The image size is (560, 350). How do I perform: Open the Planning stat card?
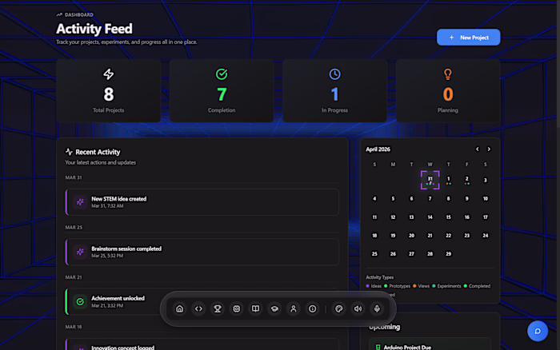pyautogui.click(x=447, y=91)
